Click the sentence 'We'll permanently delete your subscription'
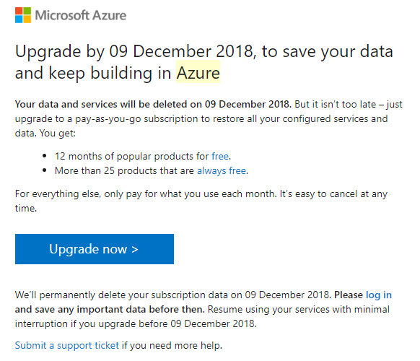 coord(173,295)
